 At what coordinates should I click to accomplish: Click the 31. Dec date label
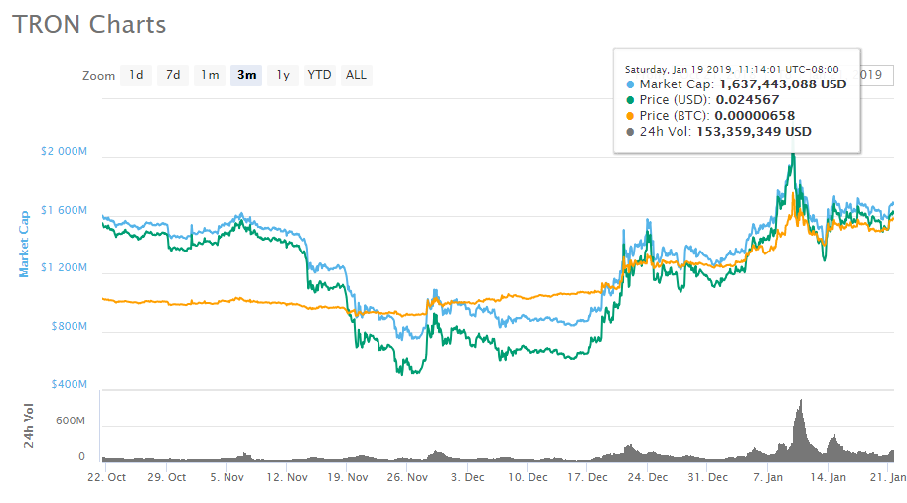[x=707, y=477]
